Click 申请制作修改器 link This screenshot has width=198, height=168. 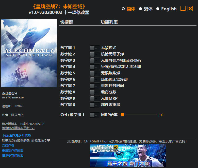tap(13, 151)
